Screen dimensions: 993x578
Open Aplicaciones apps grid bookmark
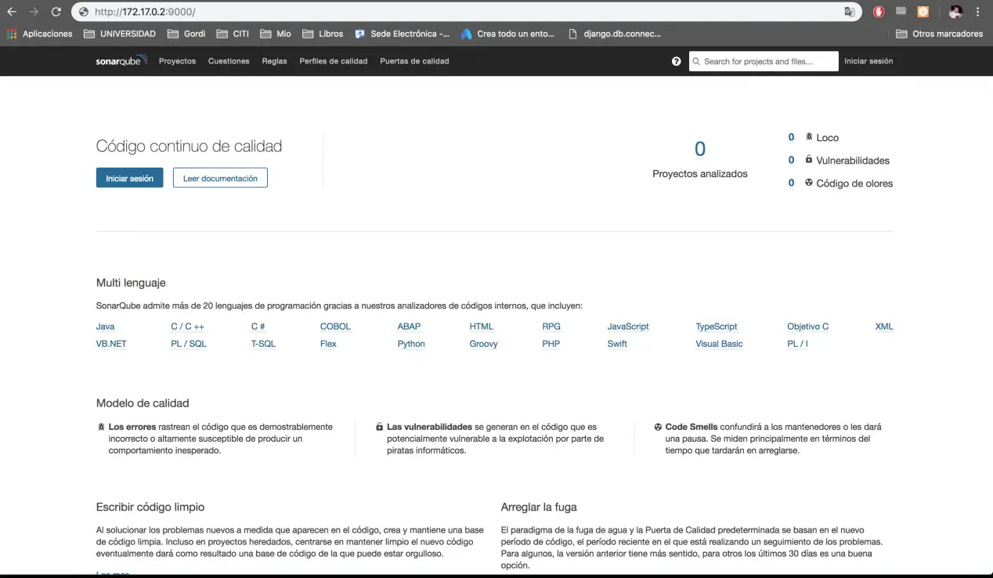39,34
